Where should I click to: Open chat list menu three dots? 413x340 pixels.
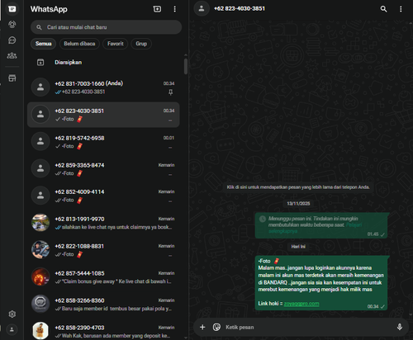click(x=174, y=9)
